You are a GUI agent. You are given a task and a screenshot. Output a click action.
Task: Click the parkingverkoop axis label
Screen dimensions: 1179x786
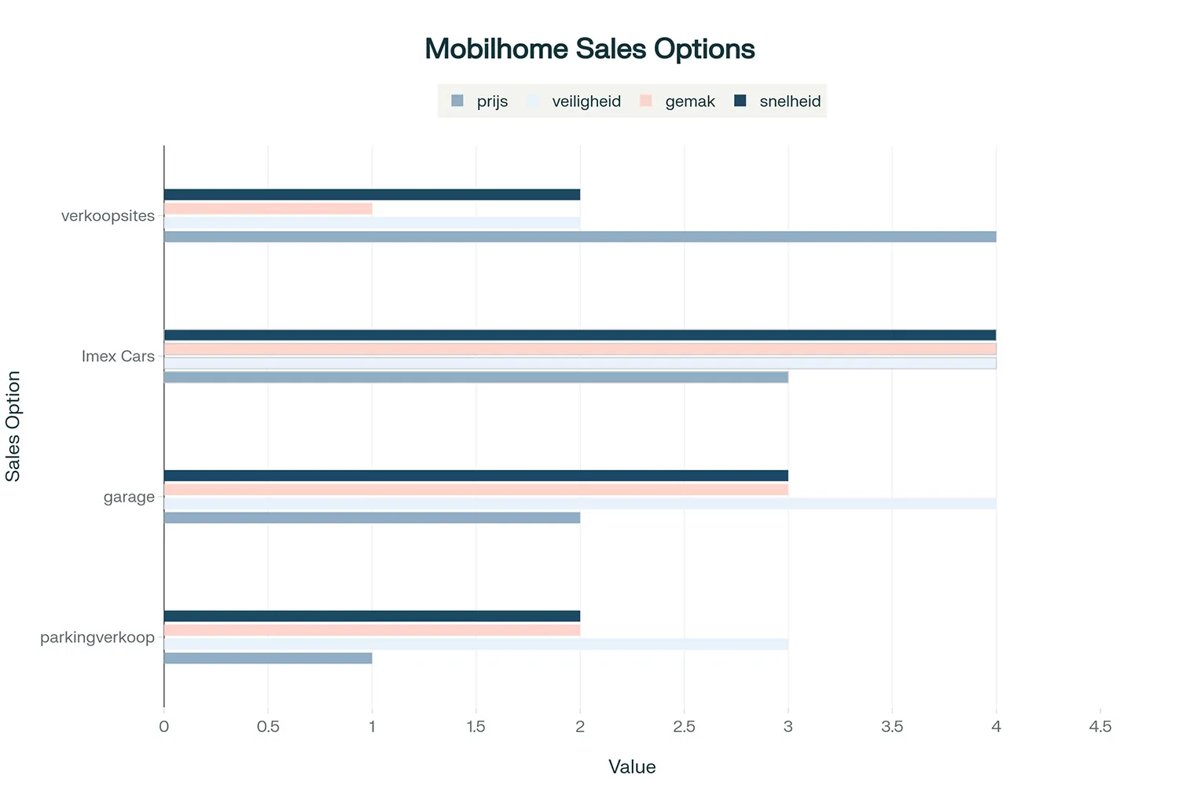(x=97, y=637)
